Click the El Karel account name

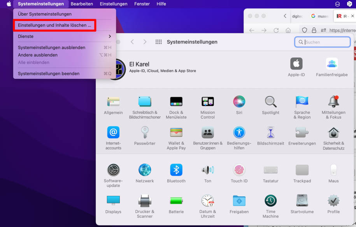(x=139, y=64)
